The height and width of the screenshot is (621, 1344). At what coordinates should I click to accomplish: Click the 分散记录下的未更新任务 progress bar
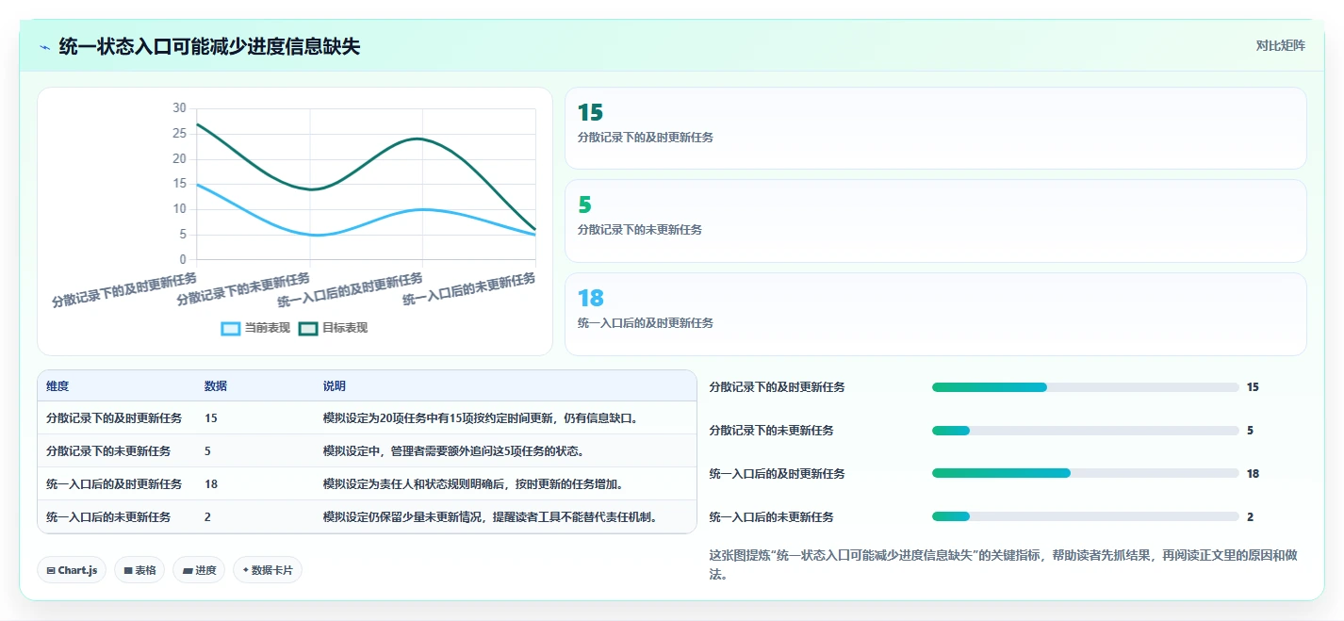coord(1085,431)
